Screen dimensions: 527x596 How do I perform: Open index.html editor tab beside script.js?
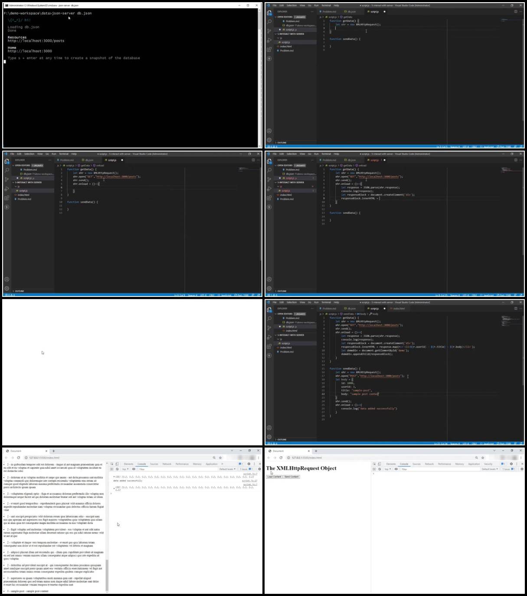398,309
